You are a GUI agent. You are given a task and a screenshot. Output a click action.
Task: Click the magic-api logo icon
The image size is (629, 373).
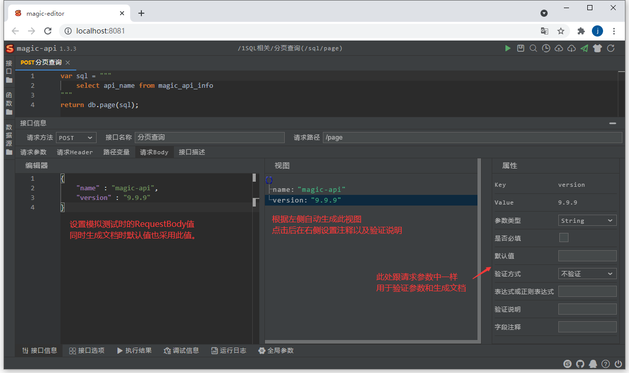[10, 48]
